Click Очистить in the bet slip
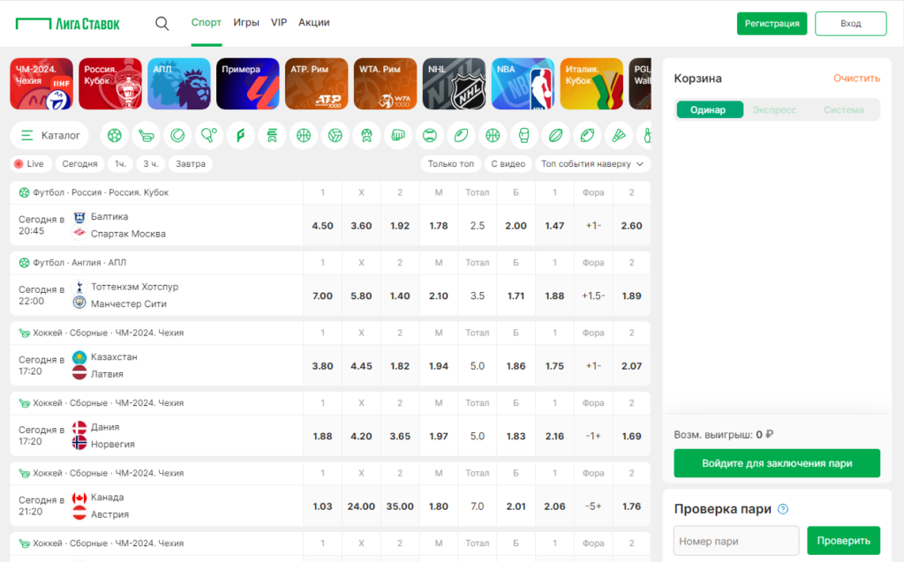This screenshot has height=562, width=904. (x=856, y=79)
